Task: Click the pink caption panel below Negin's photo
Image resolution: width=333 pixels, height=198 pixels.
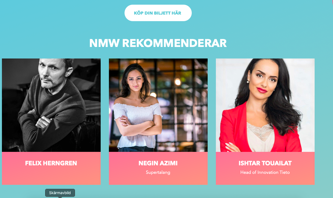Action: click(x=158, y=168)
